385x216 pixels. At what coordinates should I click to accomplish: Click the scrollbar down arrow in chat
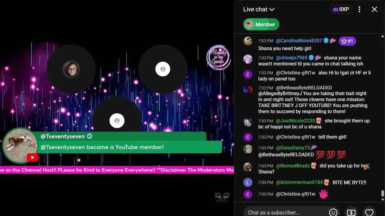pyautogui.click(x=383, y=199)
